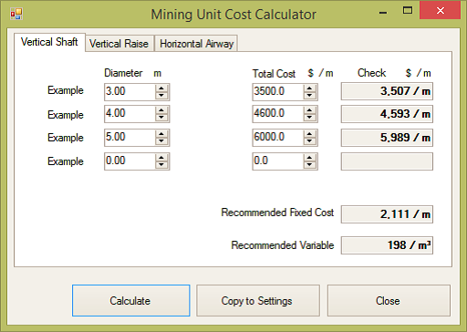This screenshot has width=467, height=332.
Task: Click the Diameter column heading
Action: tap(123, 73)
